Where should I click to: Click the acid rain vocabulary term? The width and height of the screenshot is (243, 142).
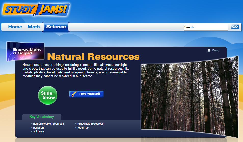[38, 132]
